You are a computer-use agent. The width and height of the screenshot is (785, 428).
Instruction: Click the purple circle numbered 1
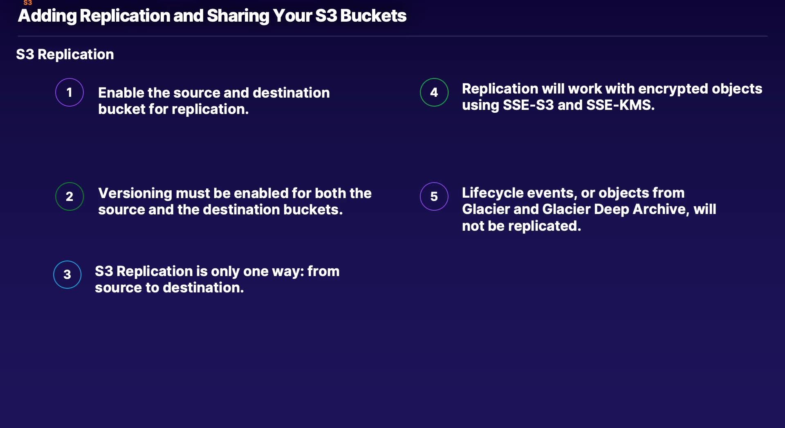(70, 92)
